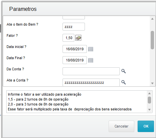This screenshot has width=156, height=138.
Task: Click help text scrollbar up arrow
Action: [149, 93]
